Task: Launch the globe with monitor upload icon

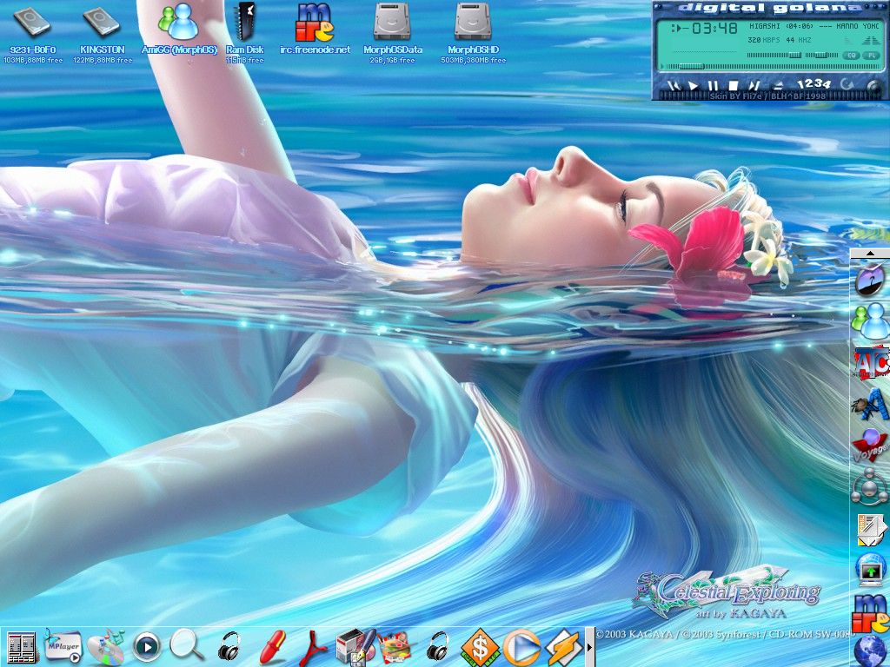Action: pos(870,570)
